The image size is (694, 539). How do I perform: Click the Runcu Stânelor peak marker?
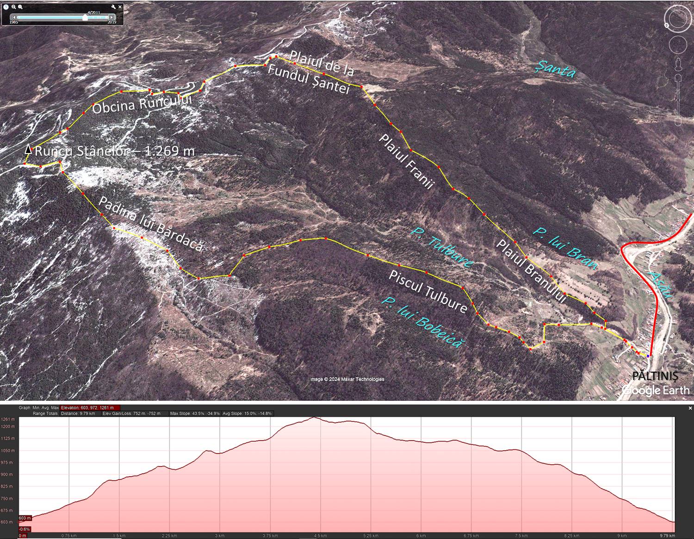click(x=28, y=149)
